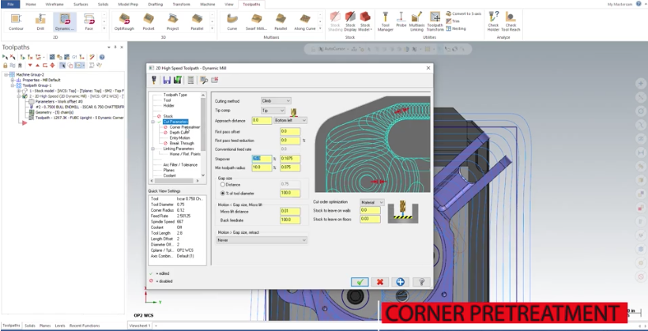Screen dimensions: 648x331
Task: Select the Entry Motion tree page
Action: [x=179, y=138]
